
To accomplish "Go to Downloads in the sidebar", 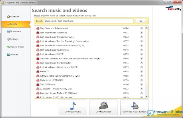I will [14, 31].
